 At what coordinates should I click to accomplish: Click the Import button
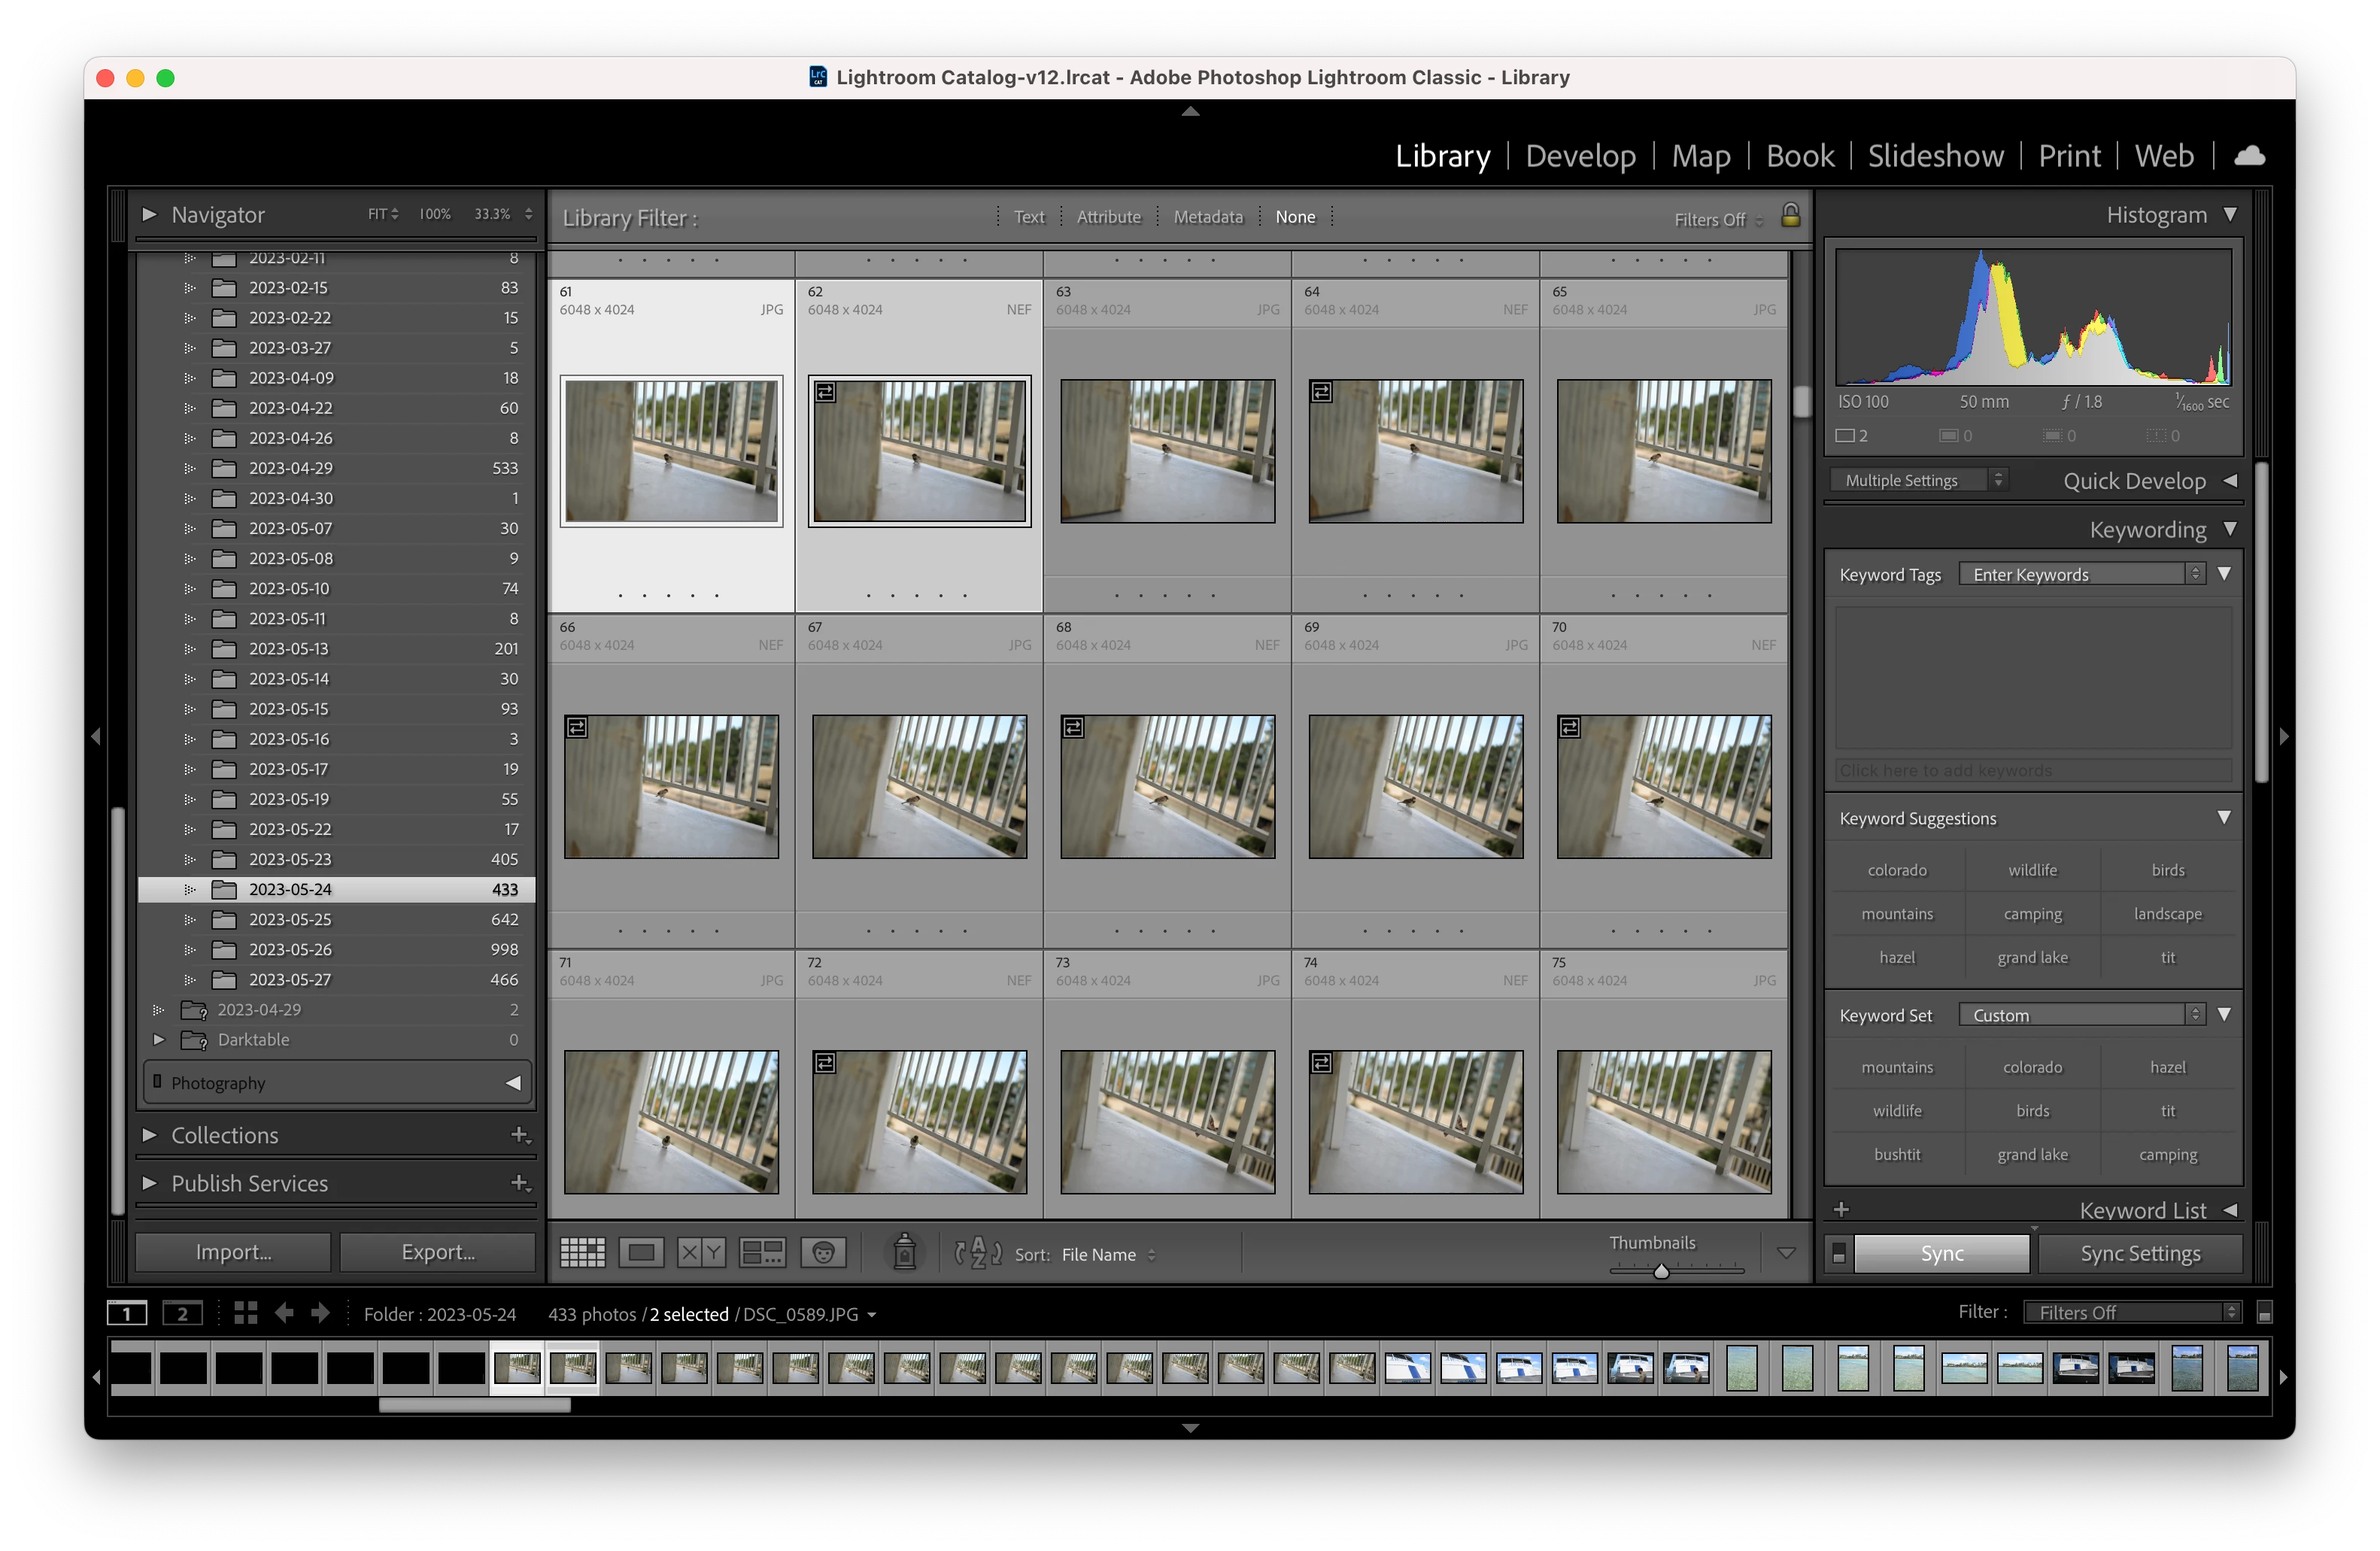[233, 1252]
